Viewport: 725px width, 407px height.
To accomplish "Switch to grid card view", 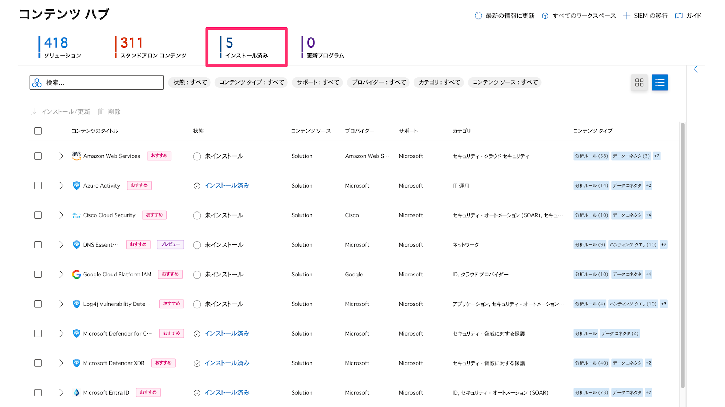I will click(x=639, y=82).
